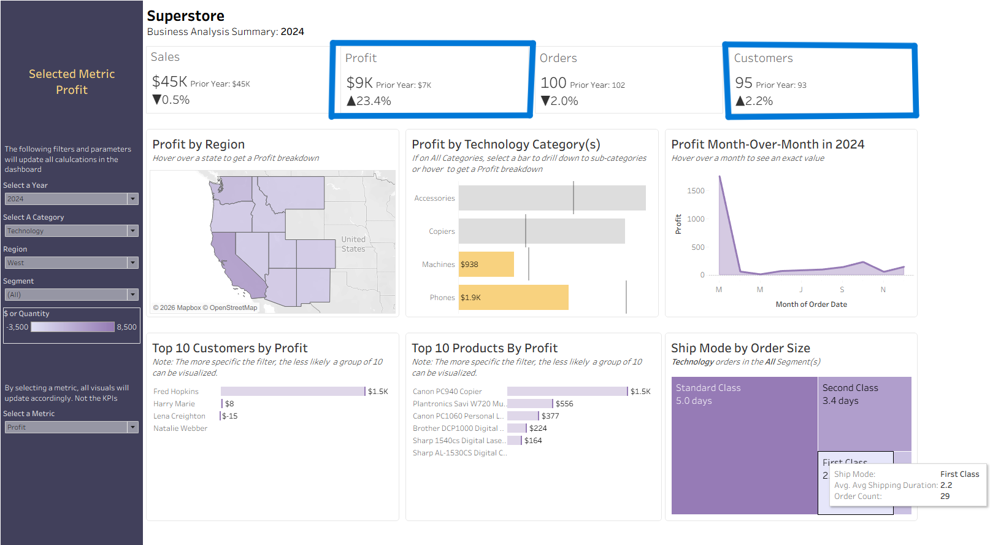
Task: Click the gray Copiers bar
Action: pos(542,231)
